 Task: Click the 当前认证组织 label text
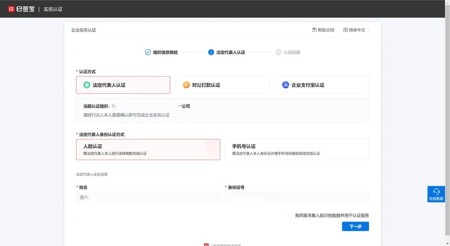point(97,106)
